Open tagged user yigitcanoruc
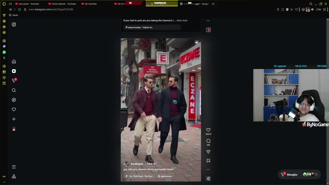329x185 pixels. (x=165, y=176)
